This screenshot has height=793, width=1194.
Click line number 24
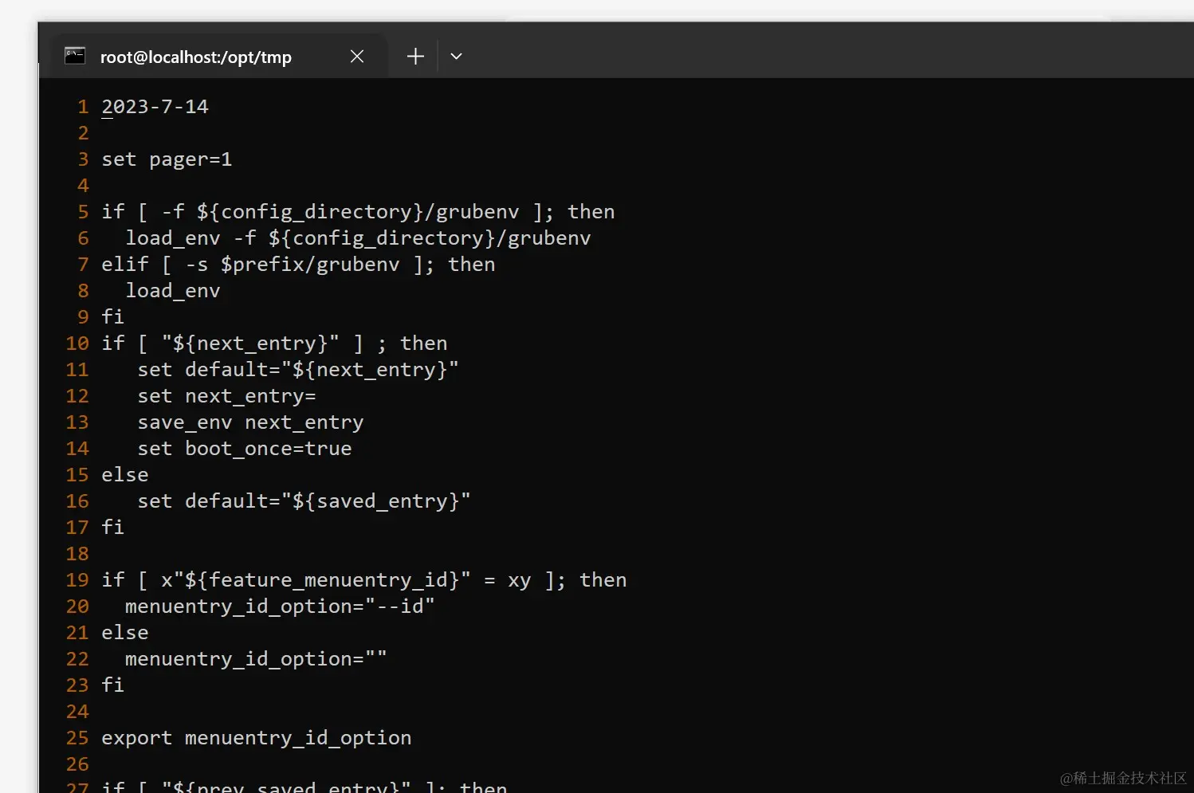77,712
